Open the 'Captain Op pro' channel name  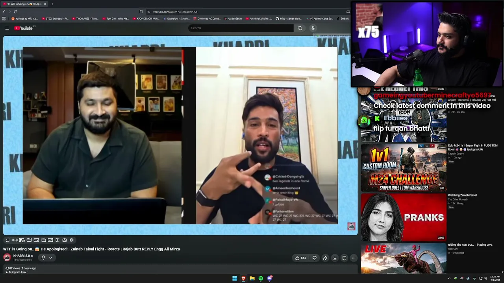click(456, 153)
